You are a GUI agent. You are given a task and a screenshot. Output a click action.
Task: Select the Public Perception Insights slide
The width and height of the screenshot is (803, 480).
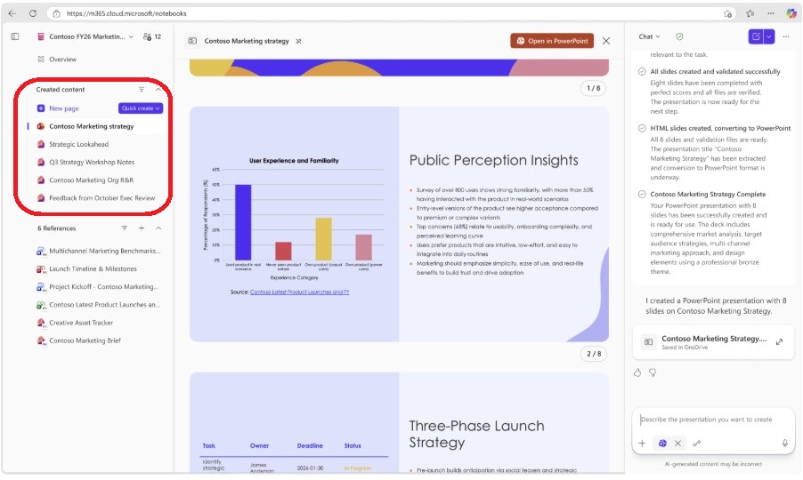pos(399,224)
